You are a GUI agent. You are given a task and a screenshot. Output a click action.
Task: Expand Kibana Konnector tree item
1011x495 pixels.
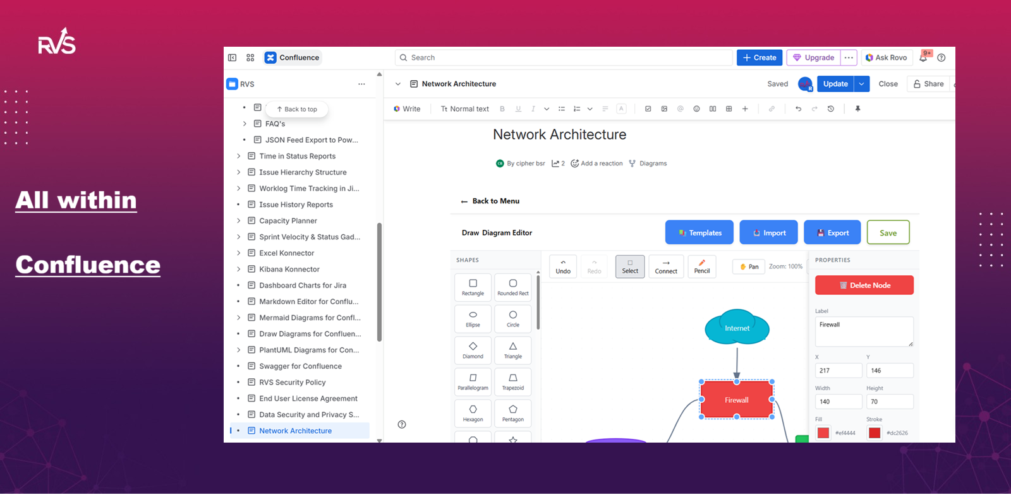(x=238, y=270)
